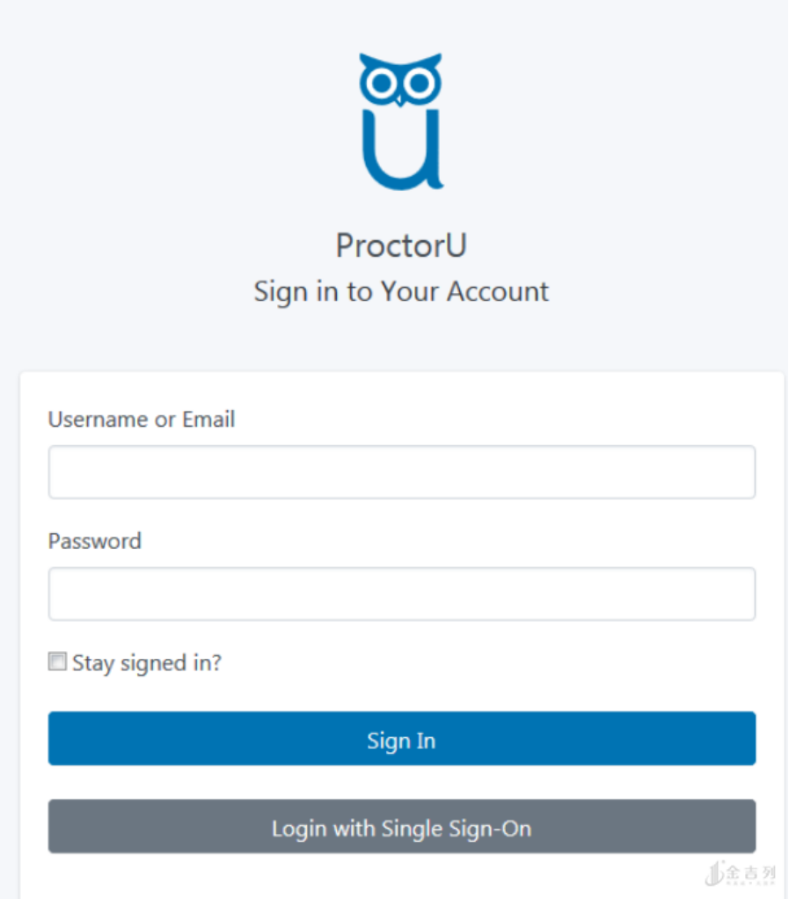Click the "Password" field label
The image size is (789, 899).
pyautogui.click(x=94, y=541)
